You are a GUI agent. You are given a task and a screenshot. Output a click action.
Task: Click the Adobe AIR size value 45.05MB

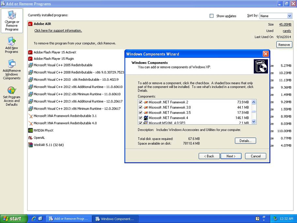[x=285, y=25]
